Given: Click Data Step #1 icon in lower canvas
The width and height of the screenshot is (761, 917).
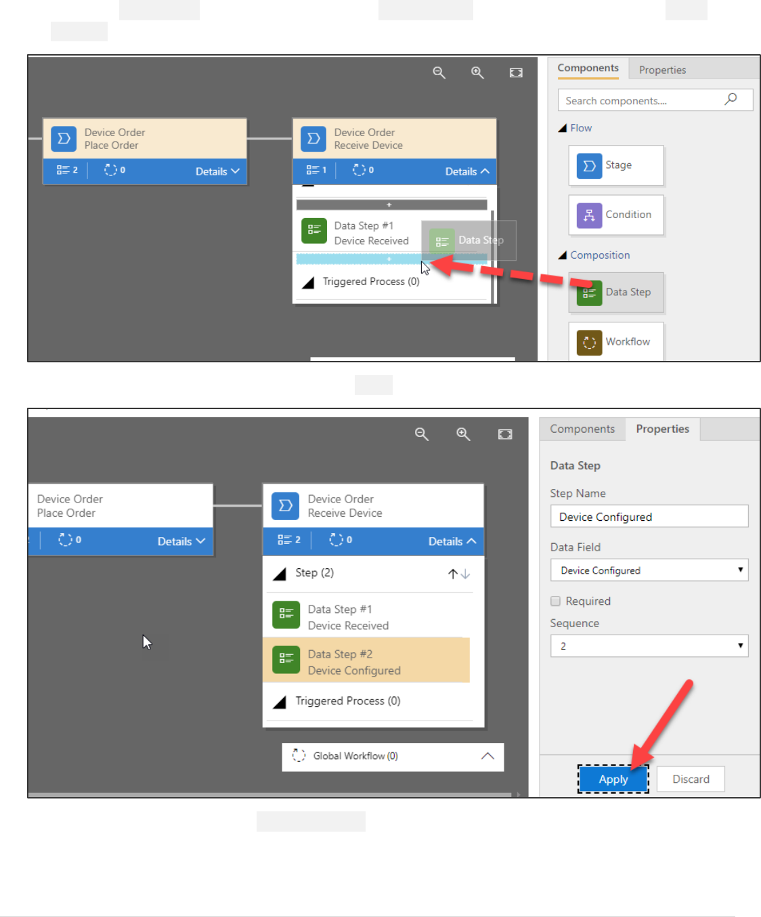Looking at the screenshot, I should pyautogui.click(x=286, y=615).
